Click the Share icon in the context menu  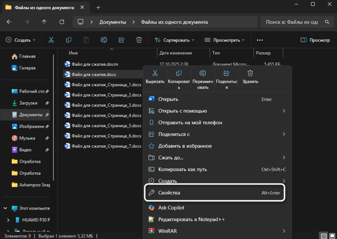[226, 74]
